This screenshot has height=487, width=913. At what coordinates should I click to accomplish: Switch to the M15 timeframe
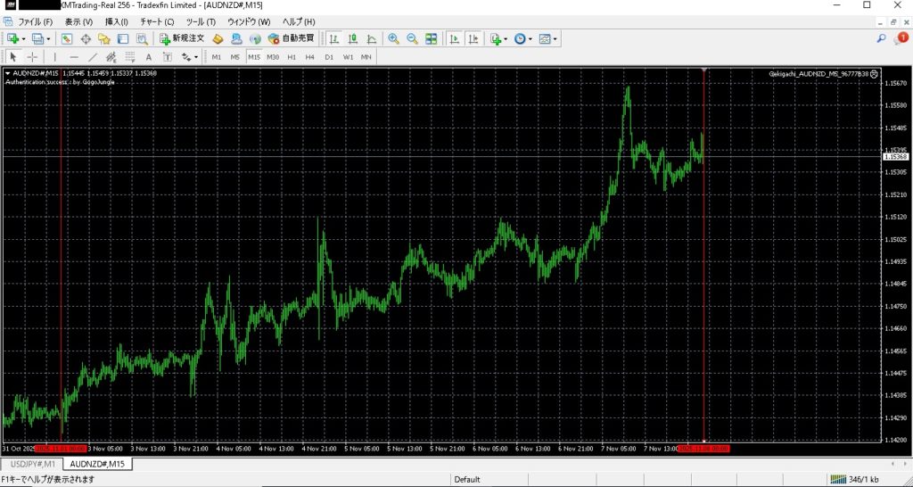[254, 57]
